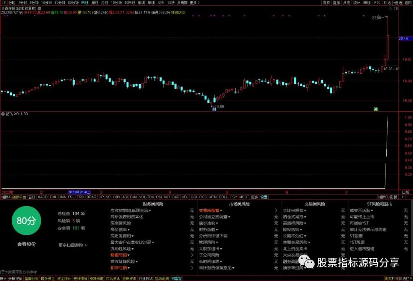Click the green 减 marker near July
This screenshot has width=413, height=281.
pos(376,109)
